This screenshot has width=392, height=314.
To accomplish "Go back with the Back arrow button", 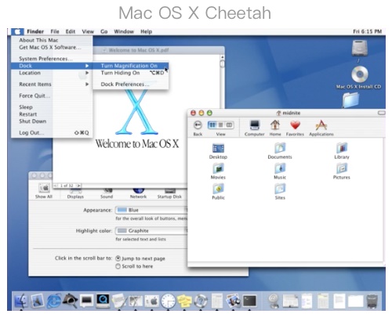I will 198,125.
